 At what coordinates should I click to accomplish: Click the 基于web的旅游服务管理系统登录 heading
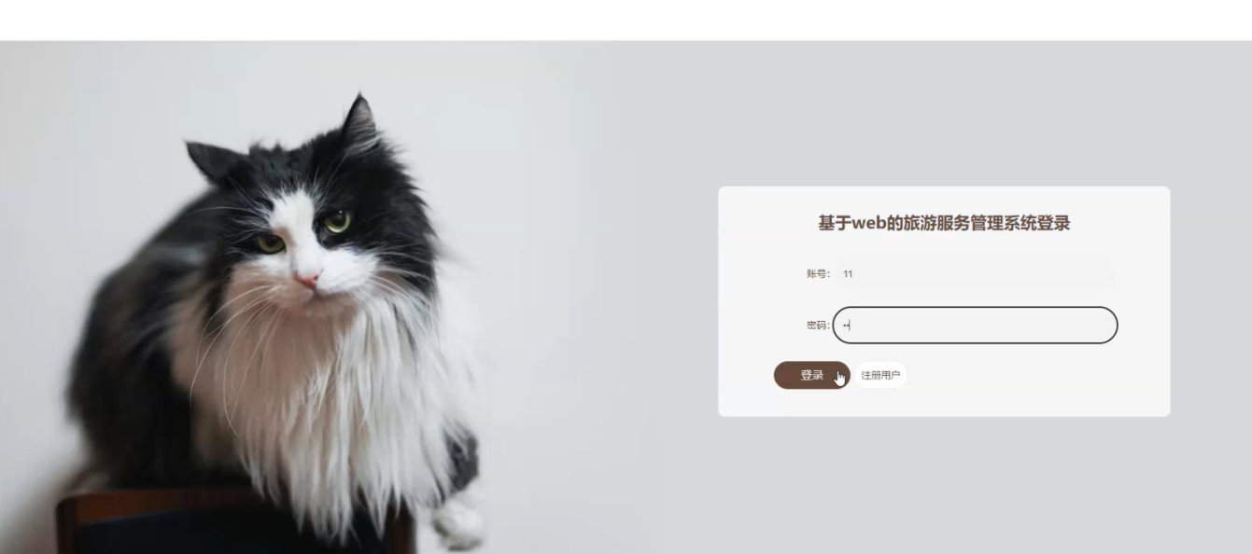click(x=944, y=223)
